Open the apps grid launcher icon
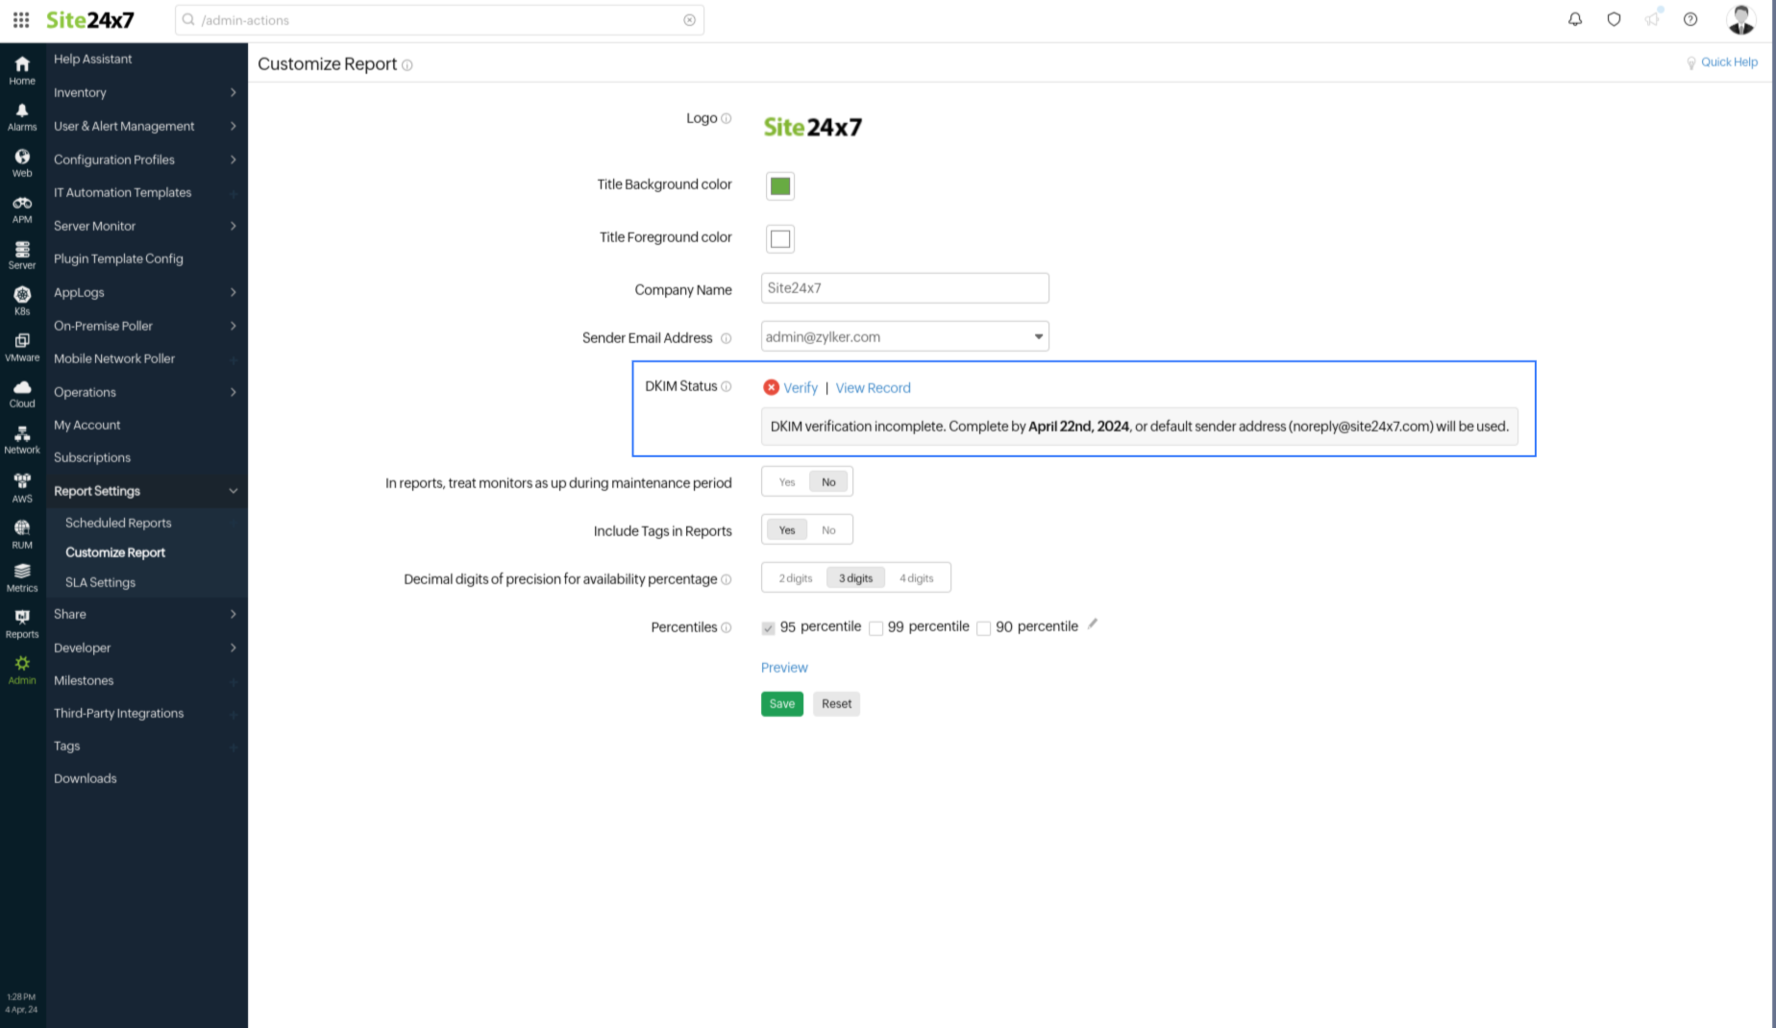 tap(21, 19)
